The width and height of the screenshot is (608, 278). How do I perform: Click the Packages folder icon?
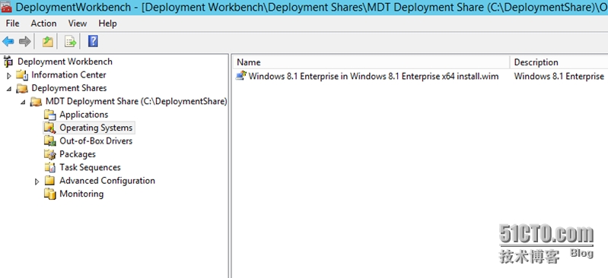tap(50, 154)
